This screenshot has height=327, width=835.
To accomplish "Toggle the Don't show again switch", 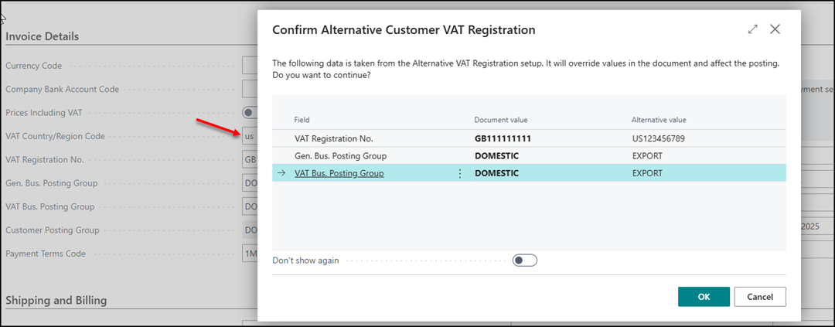I will [x=524, y=261].
